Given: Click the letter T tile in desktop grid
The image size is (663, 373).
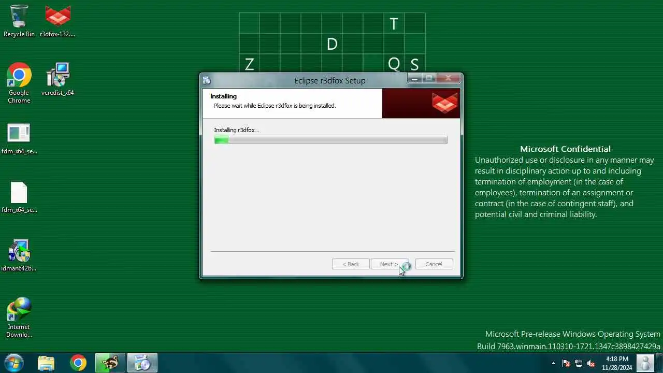Looking at the screenshot, I should tap(394, 24).
